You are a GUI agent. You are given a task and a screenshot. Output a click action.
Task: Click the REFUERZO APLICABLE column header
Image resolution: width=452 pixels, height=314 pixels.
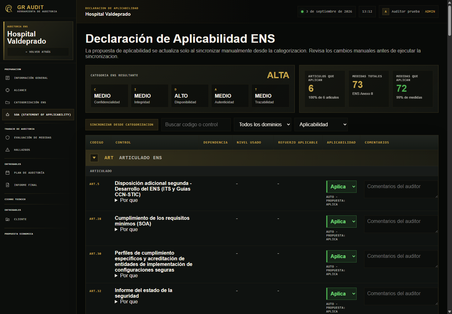click(x=298, y=143)
